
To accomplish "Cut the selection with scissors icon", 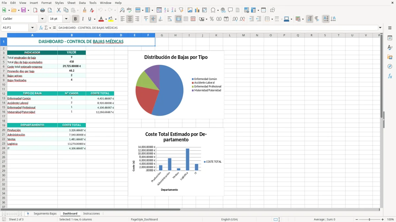I will coord(59,10).
